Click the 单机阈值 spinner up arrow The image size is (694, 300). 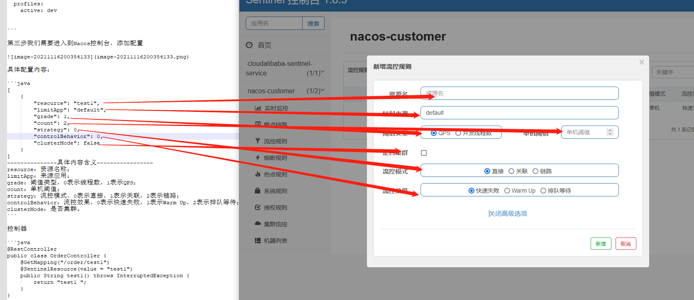(x=610, y=131)
